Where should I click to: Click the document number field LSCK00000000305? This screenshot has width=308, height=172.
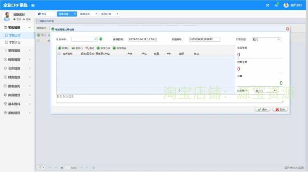pos(205,39)
